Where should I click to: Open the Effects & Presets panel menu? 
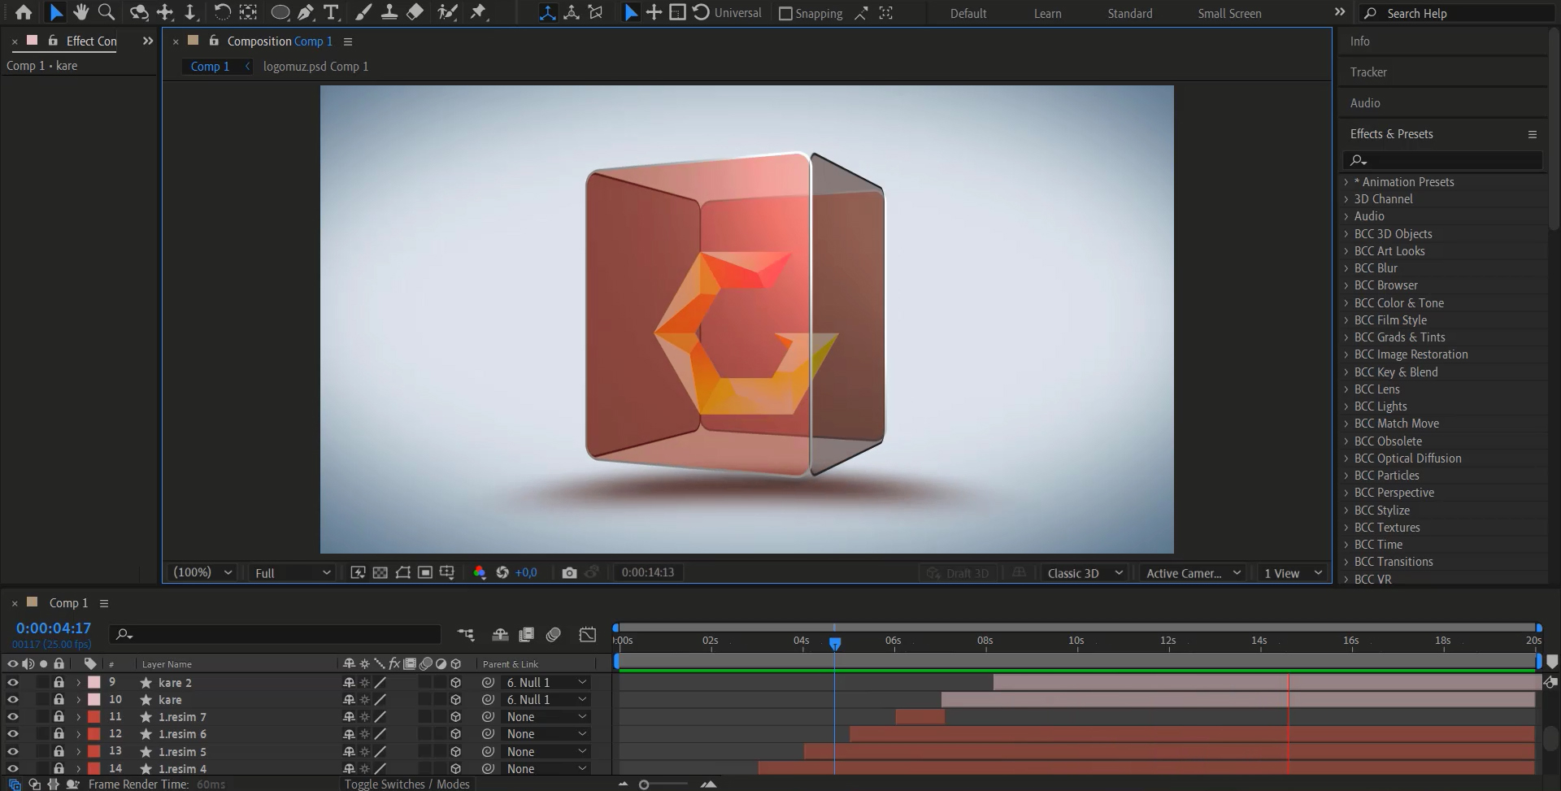click(1533, 134)
